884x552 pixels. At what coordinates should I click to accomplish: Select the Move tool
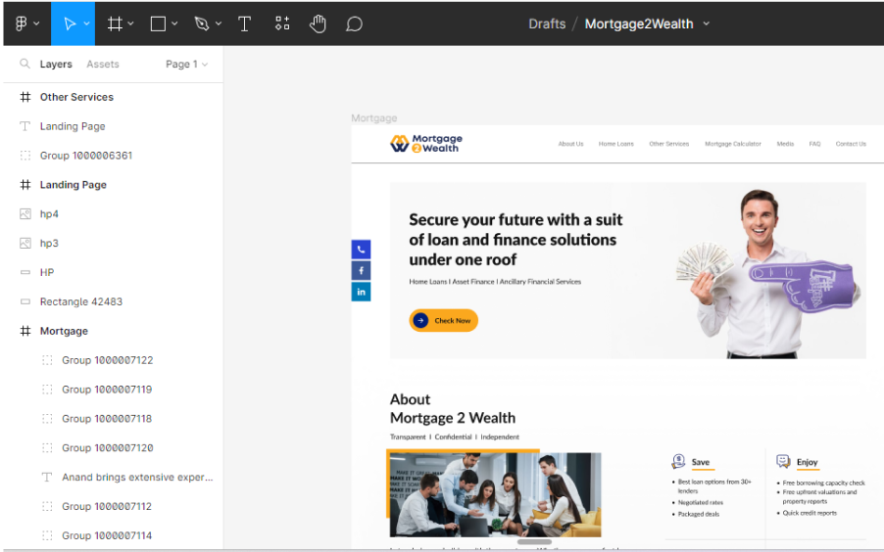70,23
